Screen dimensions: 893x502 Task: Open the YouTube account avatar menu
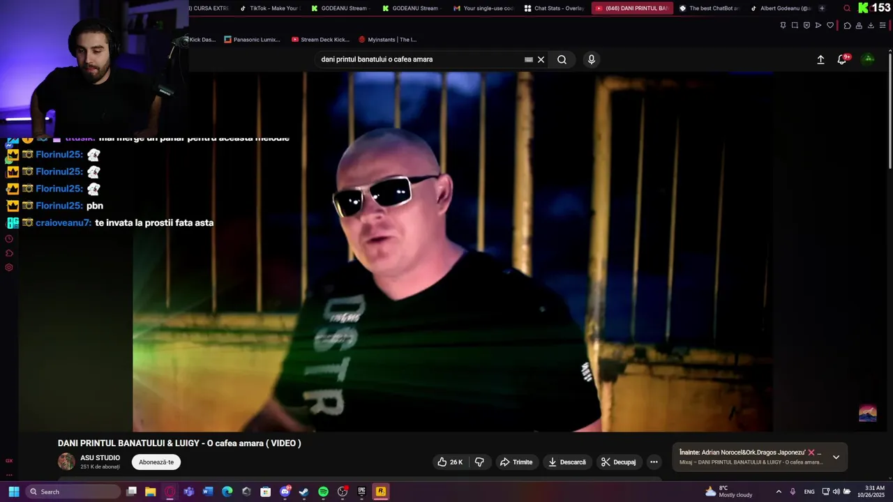click(869, 59)
